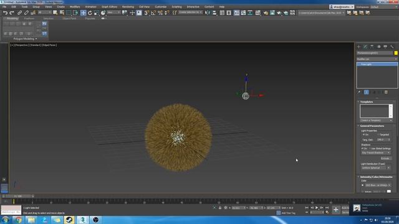
Task: Open the Scene Explorer toggle icon
Action: [x=222, y=12]
